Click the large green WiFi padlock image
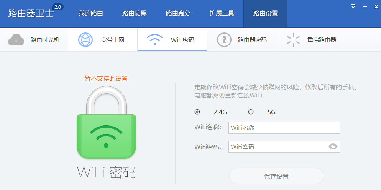Viewport: 381px width, 190px height. [106, 122]
